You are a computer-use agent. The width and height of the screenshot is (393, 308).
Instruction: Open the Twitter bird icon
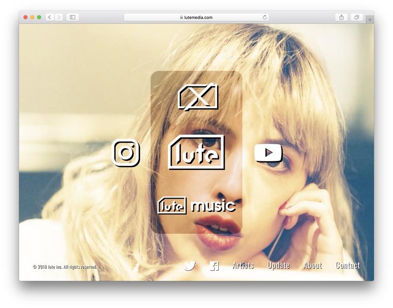(x=190, y=266)
